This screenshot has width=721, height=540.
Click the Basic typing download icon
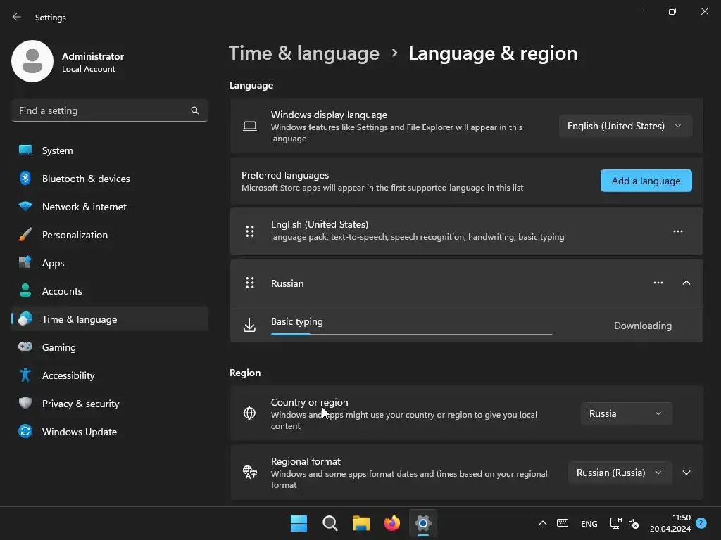(x=249, y=325)
